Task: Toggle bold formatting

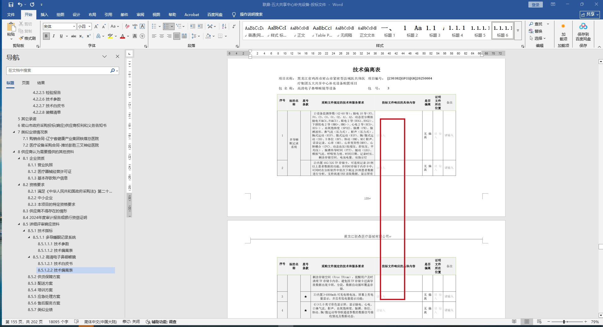Action: coord(46,36)
